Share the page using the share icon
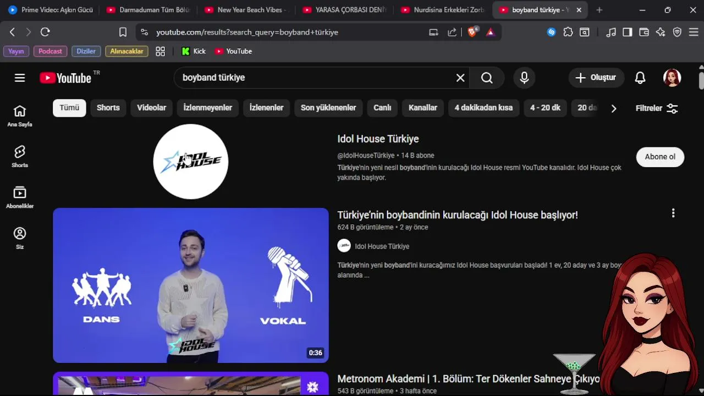 452,32
